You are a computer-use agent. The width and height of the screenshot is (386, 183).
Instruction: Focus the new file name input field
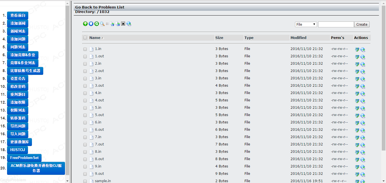tap(336, 25)
